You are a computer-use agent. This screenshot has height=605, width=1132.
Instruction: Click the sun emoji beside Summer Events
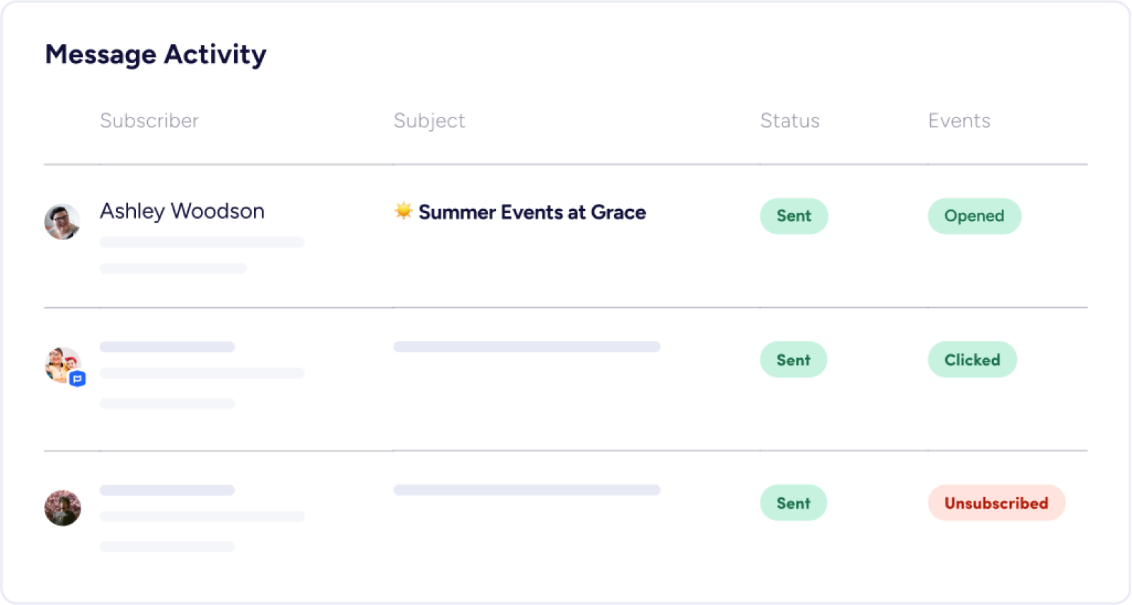[403, 211]
